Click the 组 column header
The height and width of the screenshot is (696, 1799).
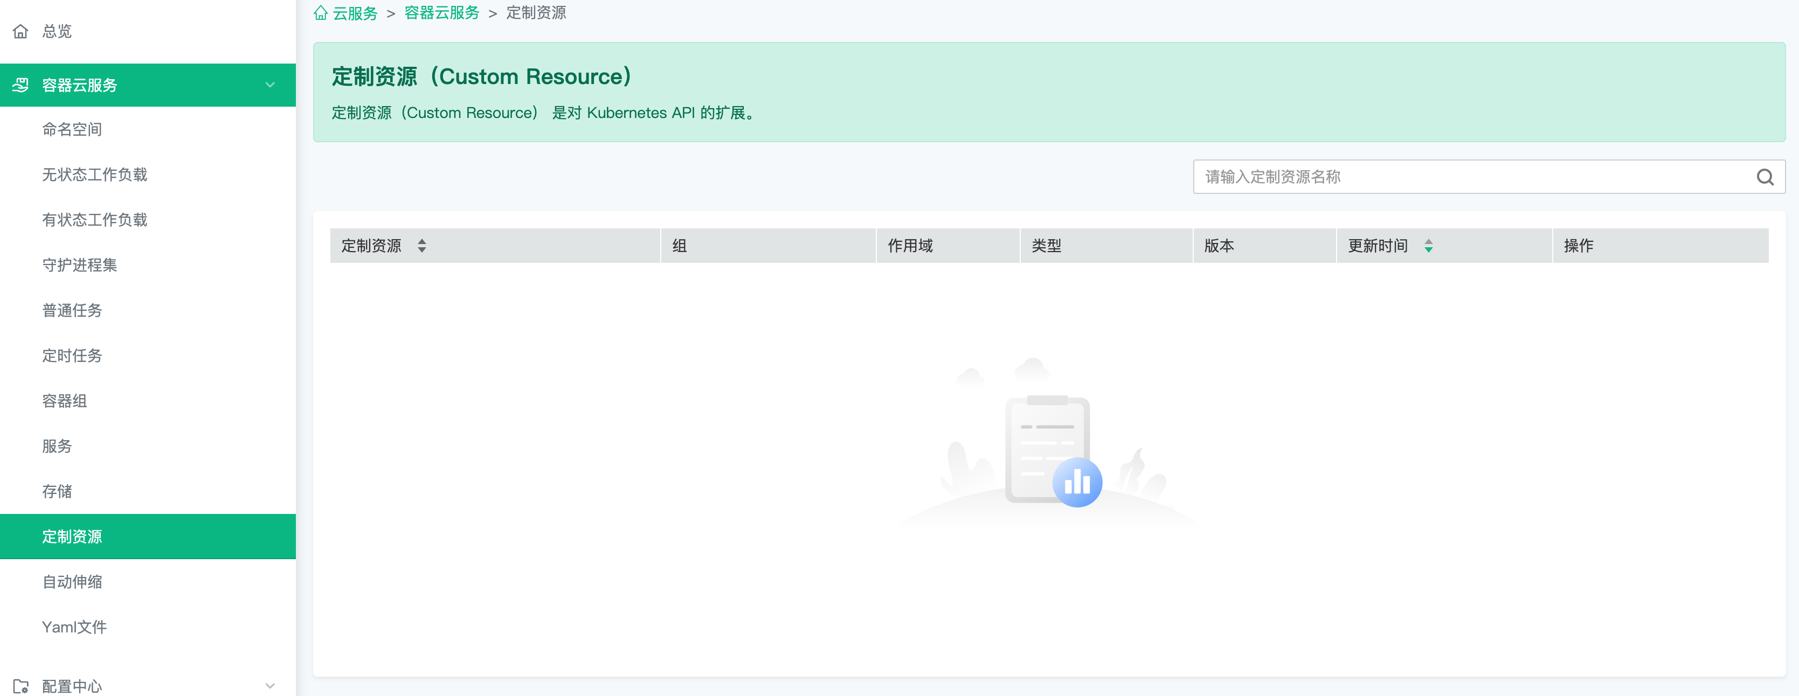click(768, 246)
